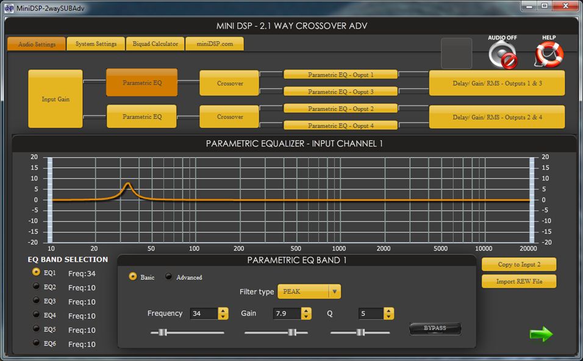Decrease Gain with the down stepper arrow
Screen dimensions: 583x361
tap(306, 316)
